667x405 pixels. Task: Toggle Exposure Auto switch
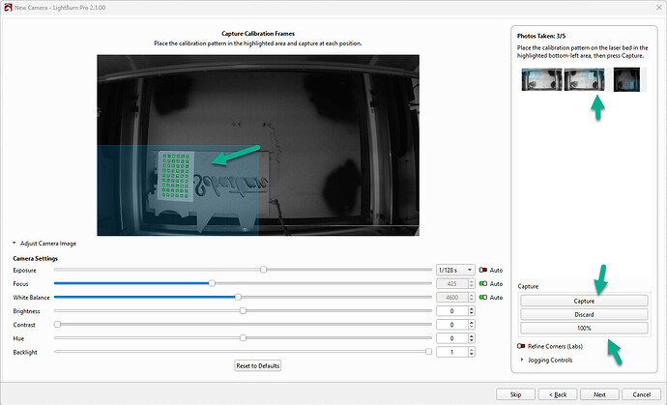click(482, 270)
